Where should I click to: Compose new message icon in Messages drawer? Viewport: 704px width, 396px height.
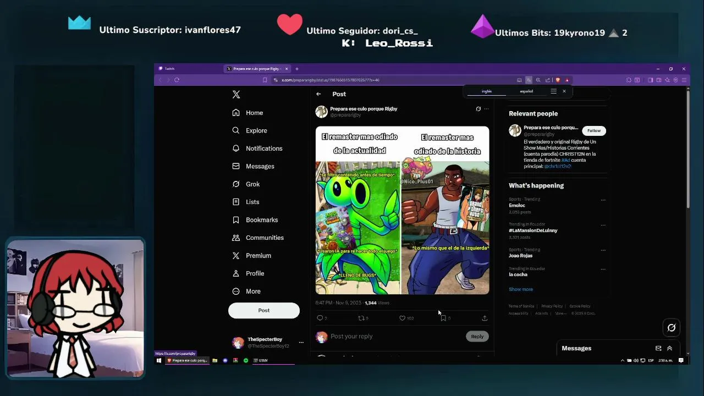pyautogui.click(x=658, y=348)
